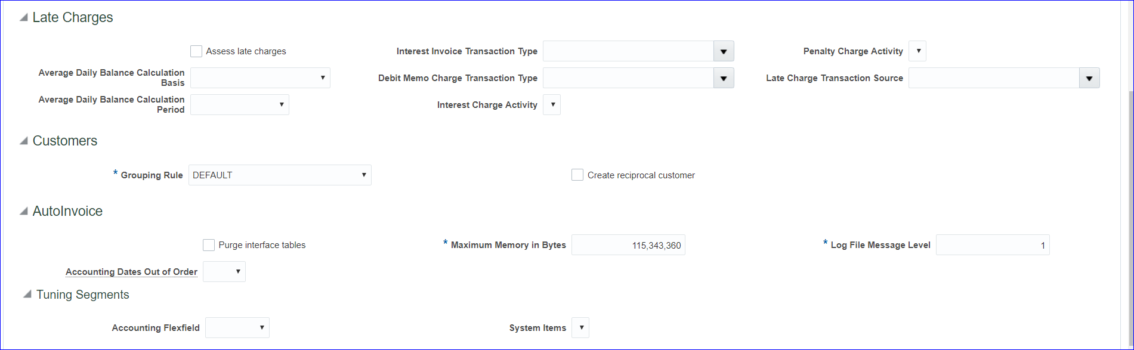1134x350 pixels.
Task: Click the Maximum Memory in Bytes field
Action: pyautogui.click(x=628, y=245)
